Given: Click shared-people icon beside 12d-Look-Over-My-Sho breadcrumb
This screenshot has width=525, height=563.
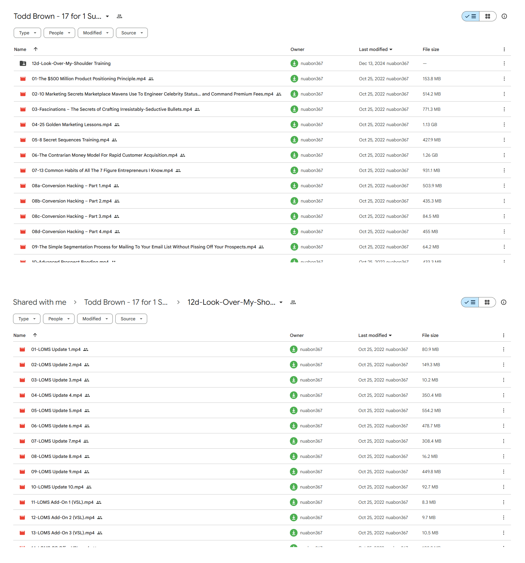Looking at the screenshot, I should pos(293,302).
